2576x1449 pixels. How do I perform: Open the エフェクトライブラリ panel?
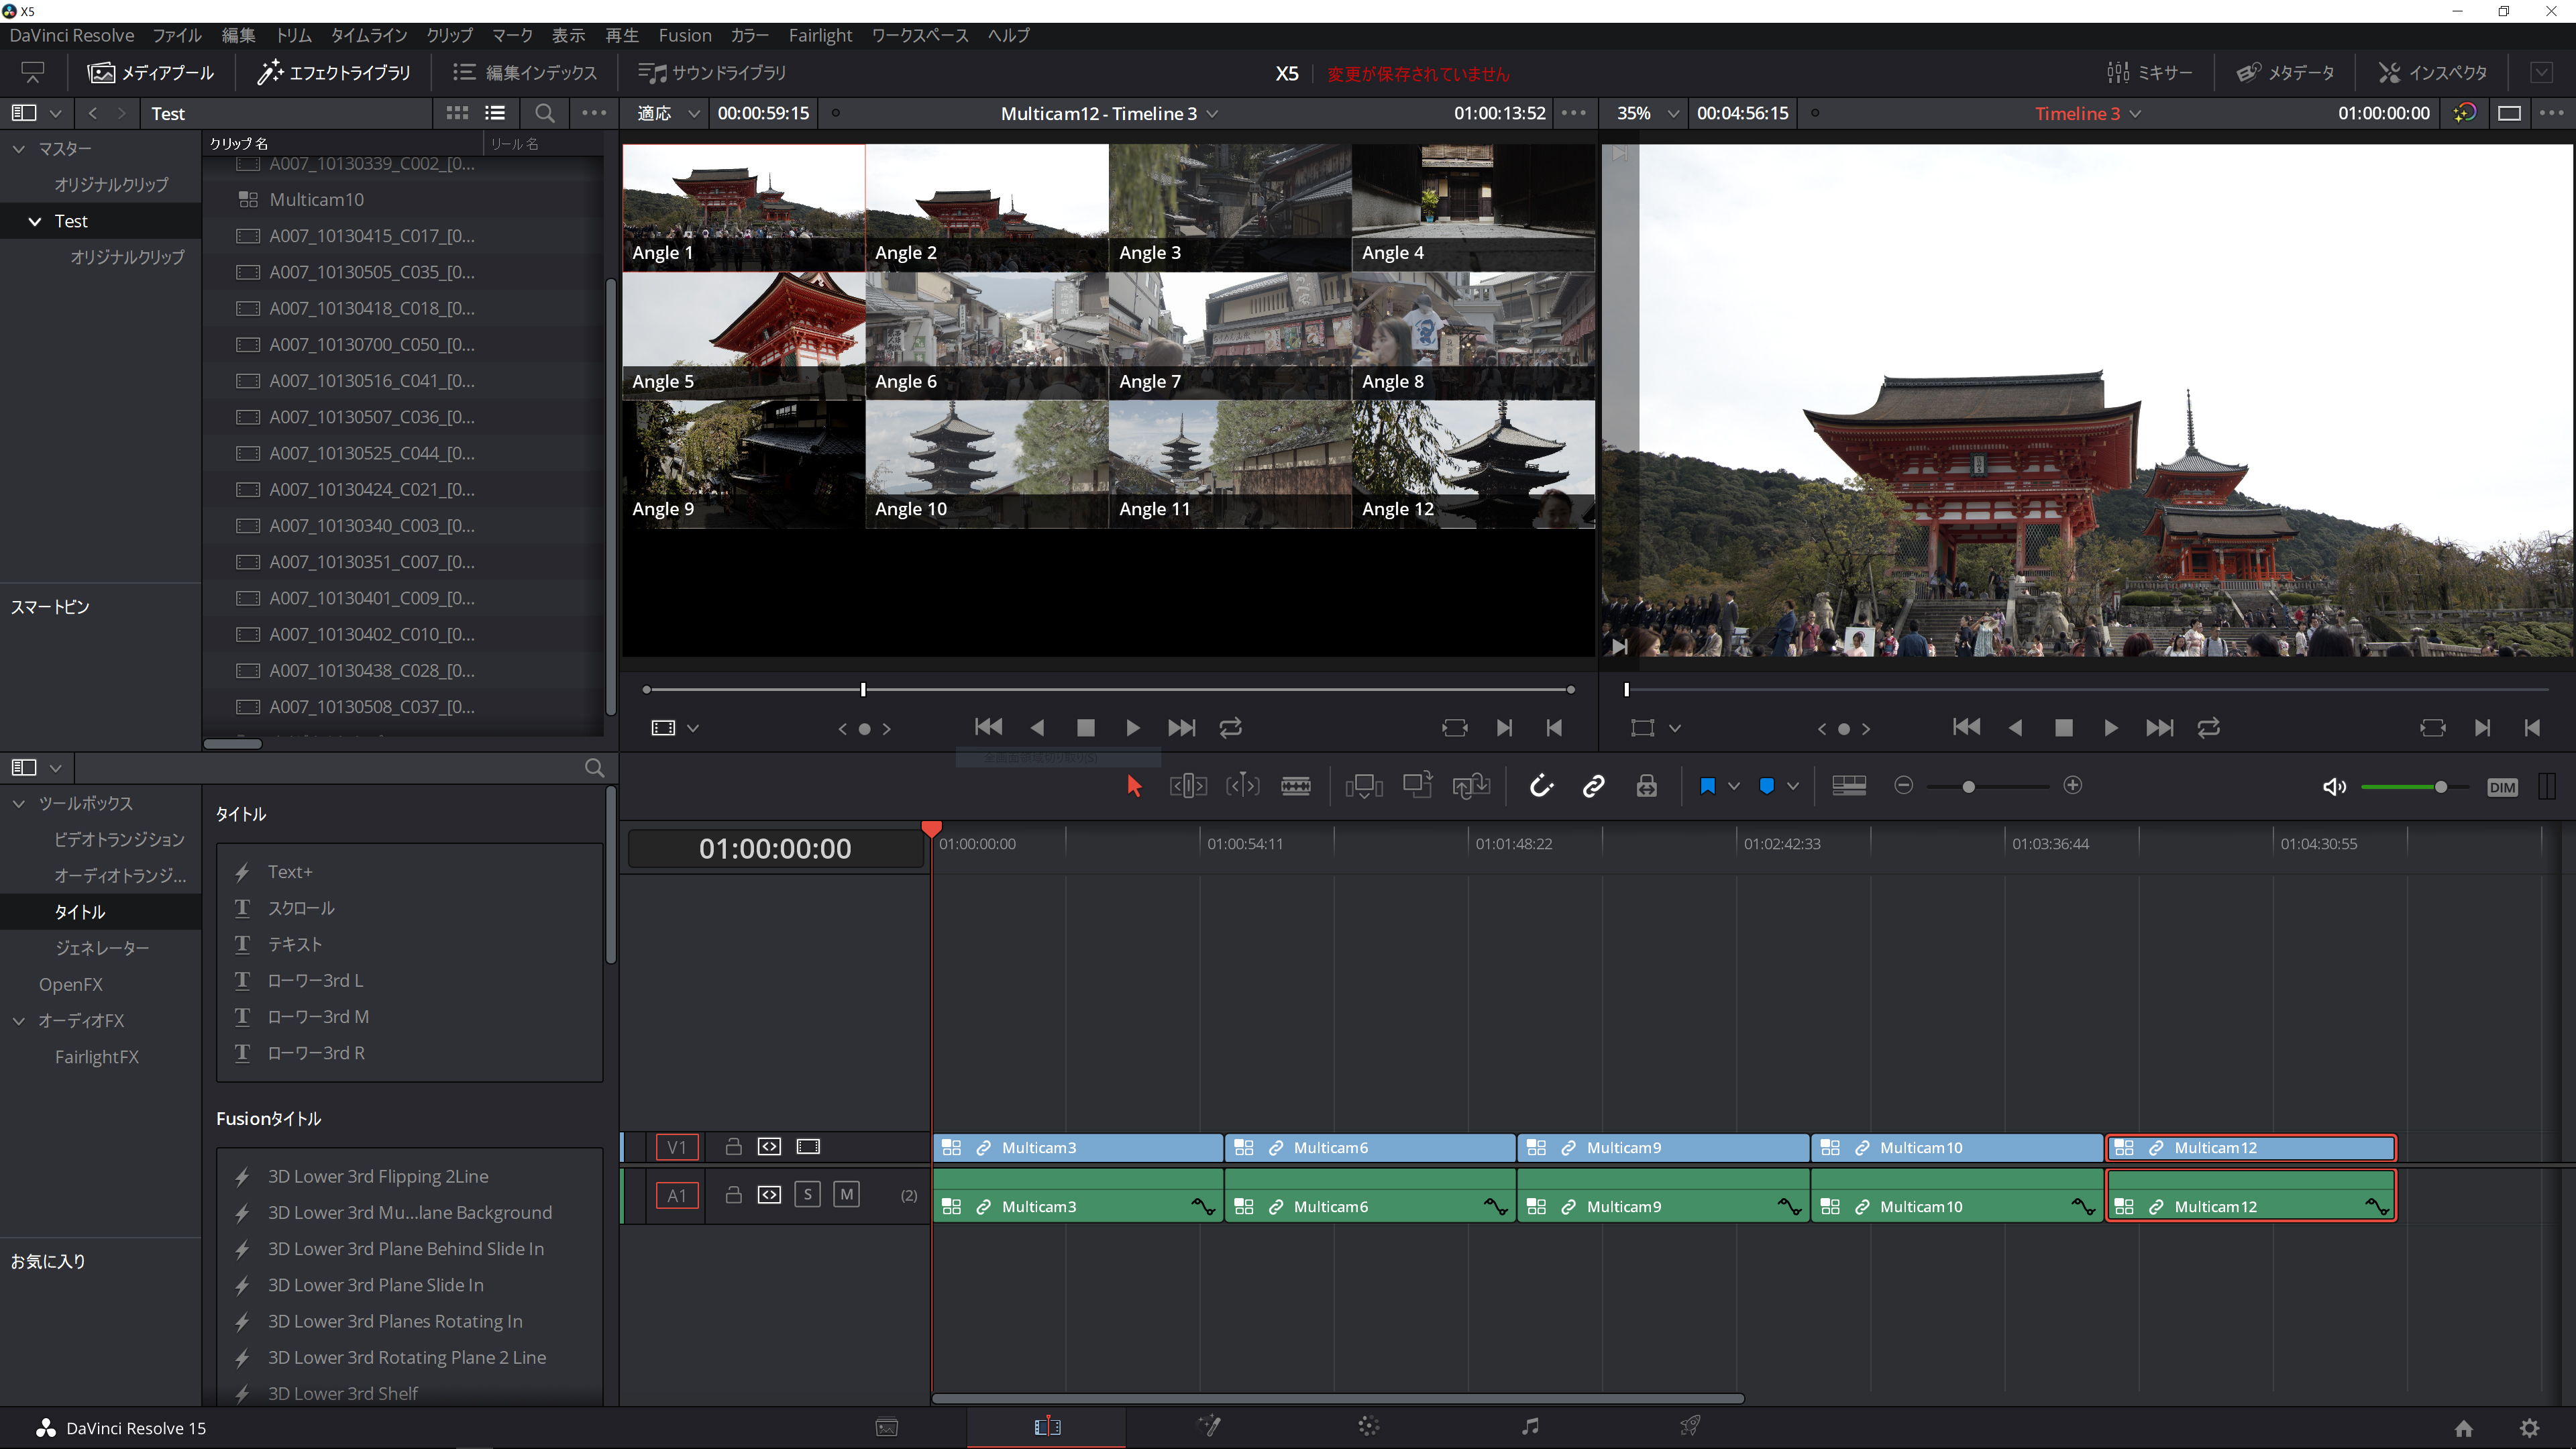[x=334, y=72]
